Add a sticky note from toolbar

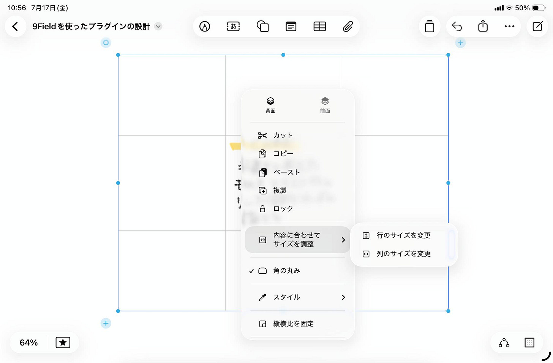(291, 27)
